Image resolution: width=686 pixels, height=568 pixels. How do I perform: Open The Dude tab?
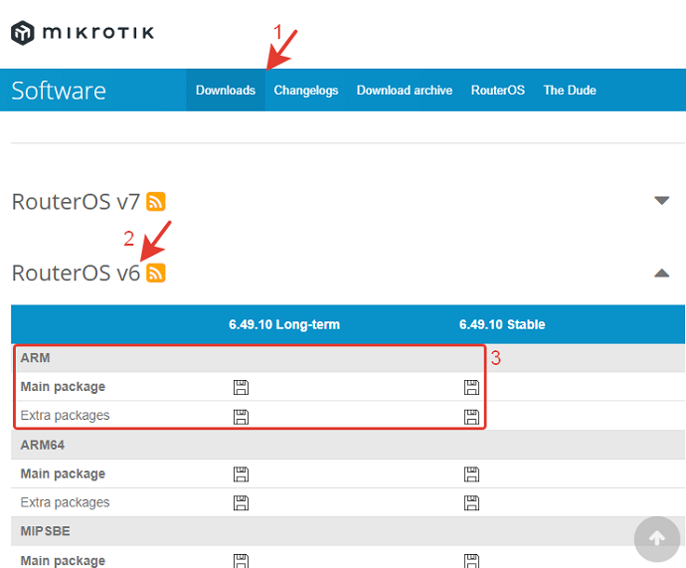pyautogui.click(x=570, y=91)
